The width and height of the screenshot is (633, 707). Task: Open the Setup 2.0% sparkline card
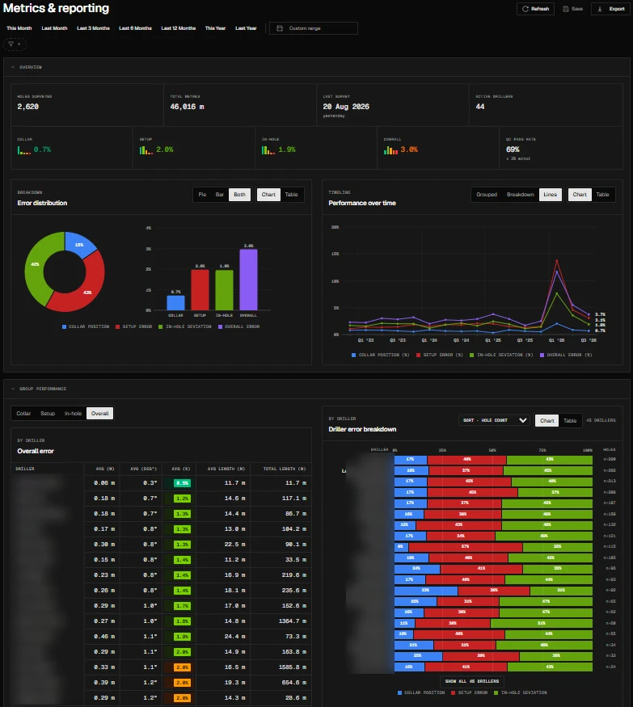[x=194, y=148]
